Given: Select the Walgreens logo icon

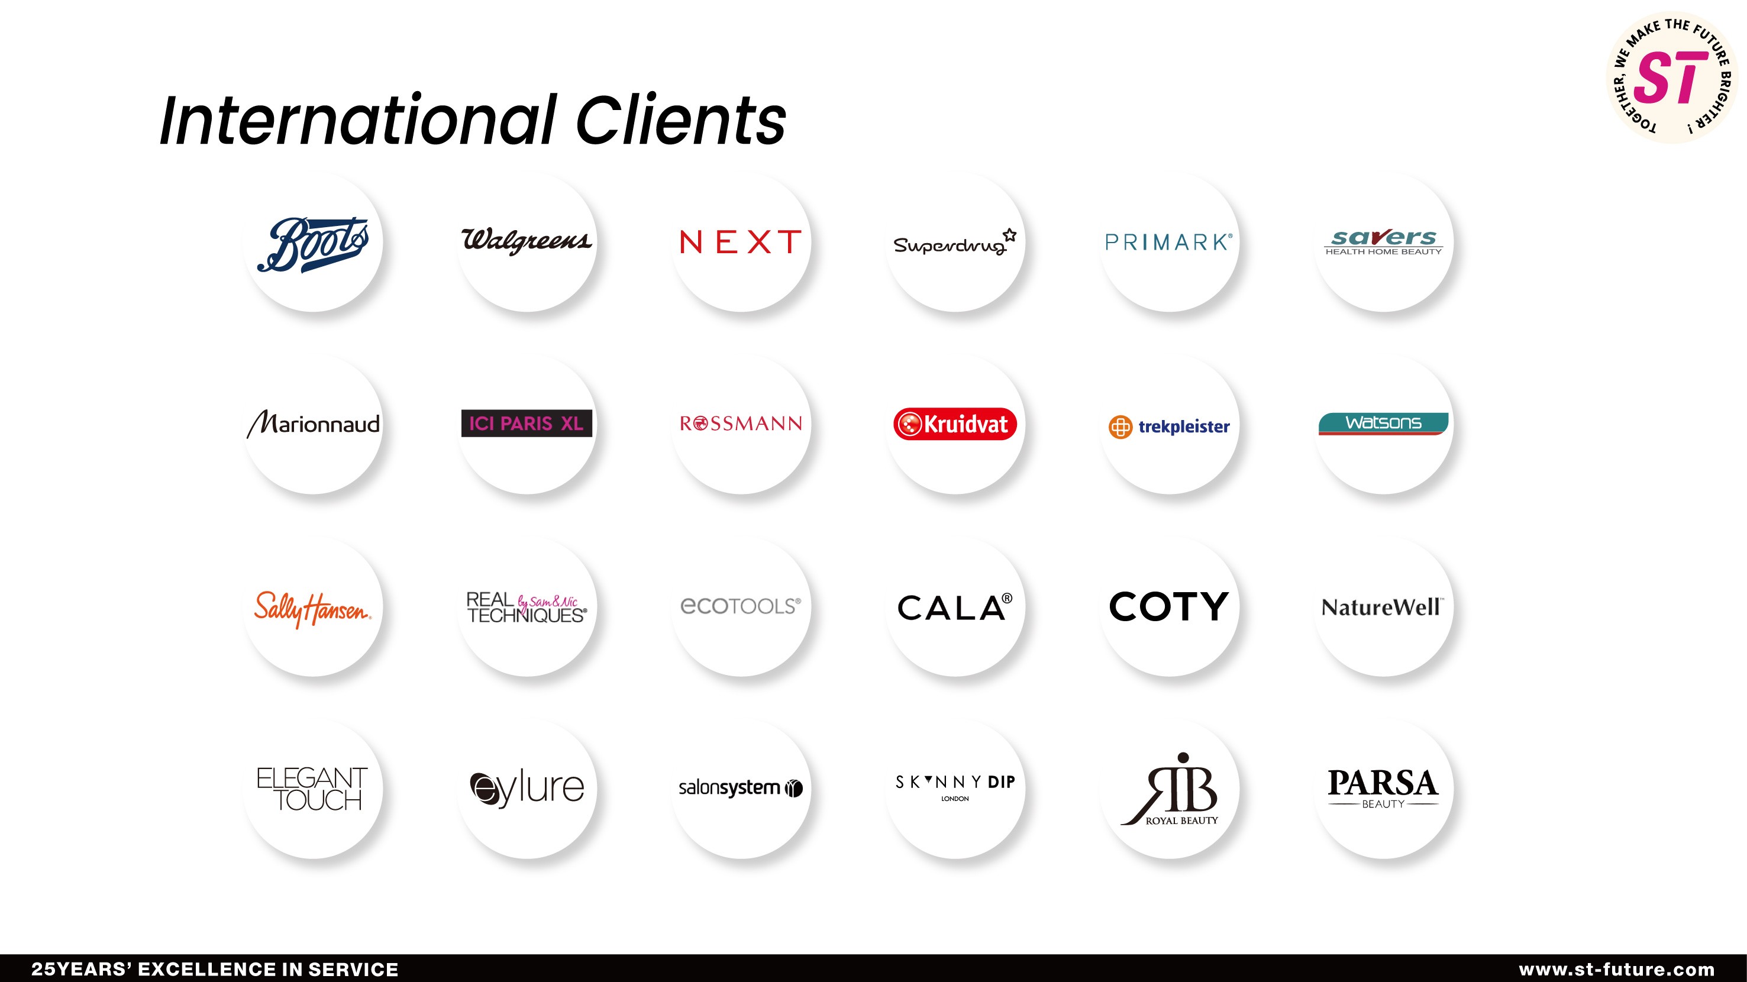Looking at the screenshot, I should pos(525,241).
